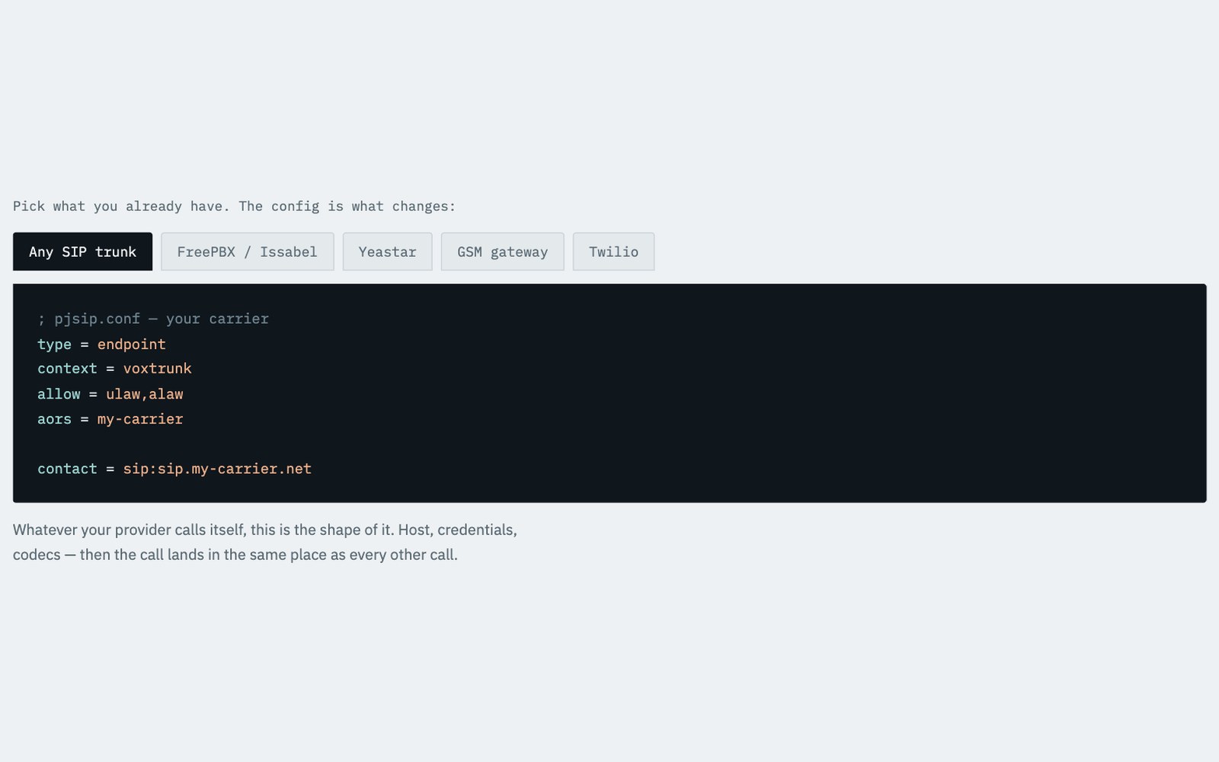1219x762 pixels.
Task: Show the GSM gateway config
Action: 502,251
